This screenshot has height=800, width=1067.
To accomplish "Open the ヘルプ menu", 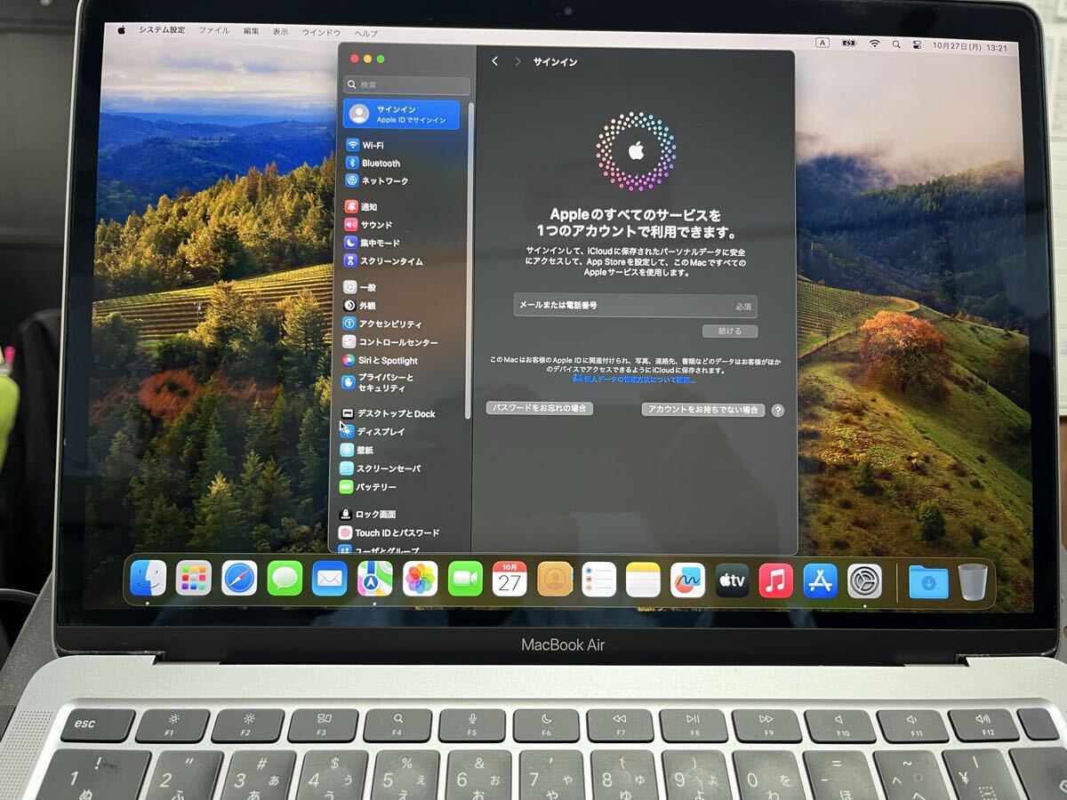I will [366, 33].
